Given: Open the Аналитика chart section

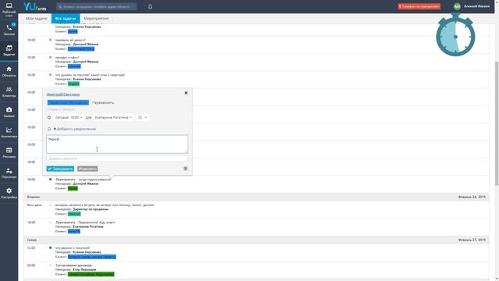Looking at the screenshot, I should [x=9, y=132].
